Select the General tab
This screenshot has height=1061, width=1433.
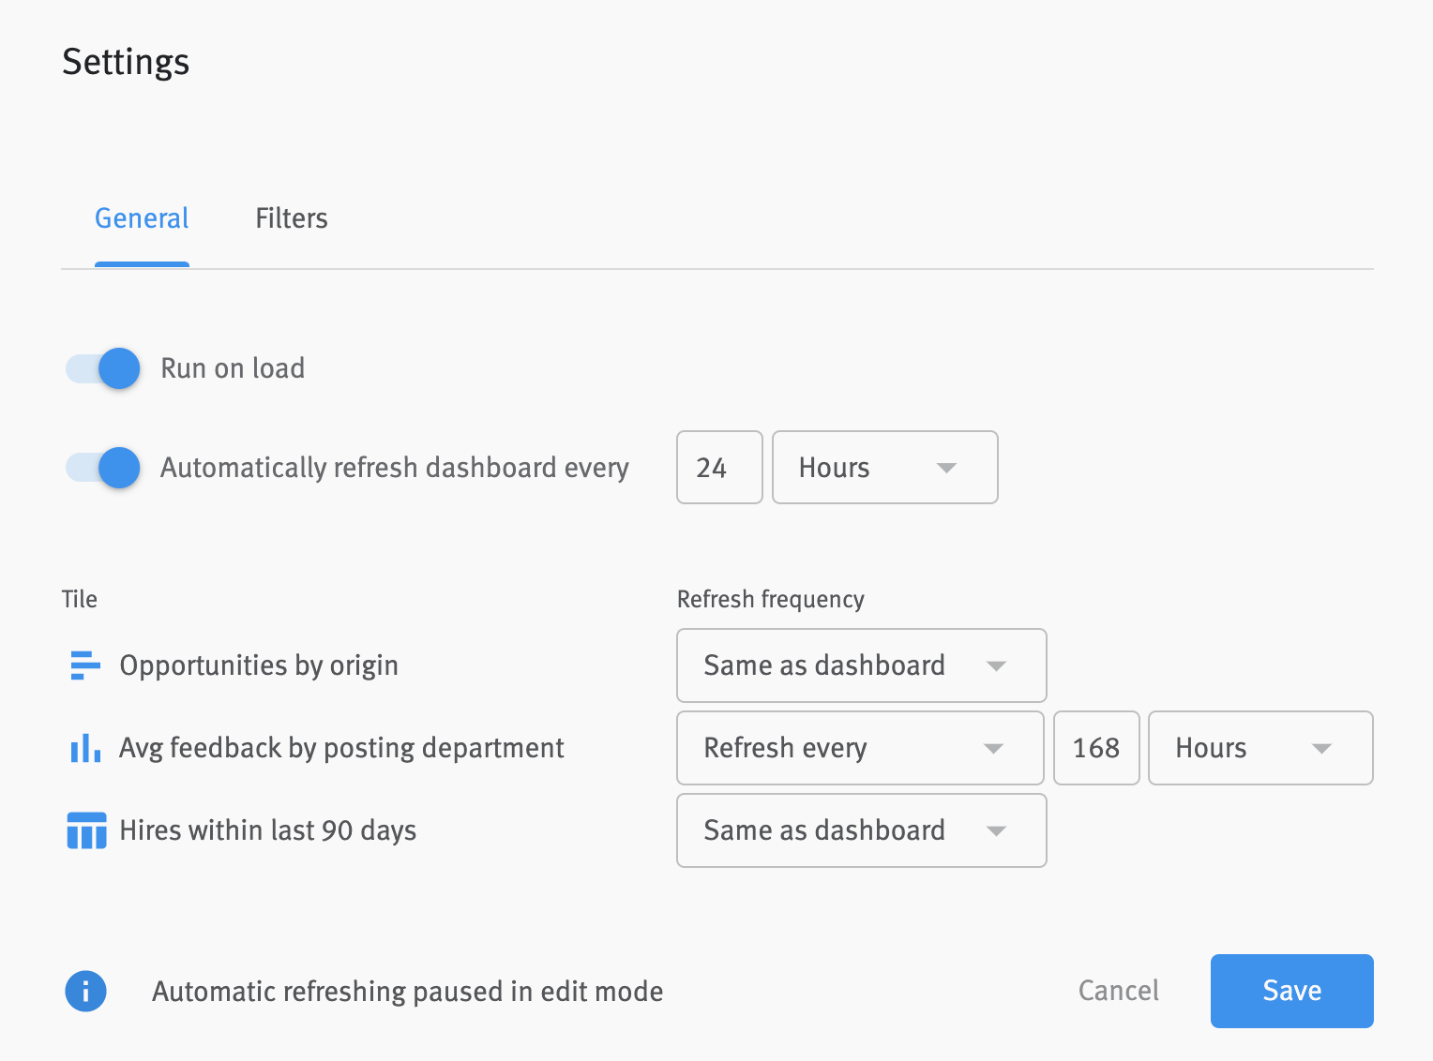(x=141, y=218)
